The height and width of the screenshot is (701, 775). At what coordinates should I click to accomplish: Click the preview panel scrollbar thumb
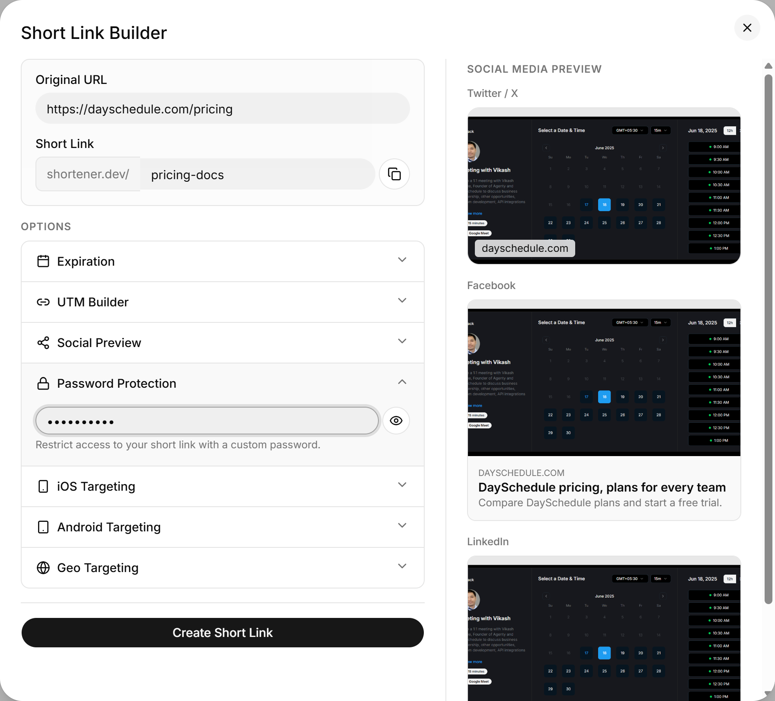click(x=769, y=339)
